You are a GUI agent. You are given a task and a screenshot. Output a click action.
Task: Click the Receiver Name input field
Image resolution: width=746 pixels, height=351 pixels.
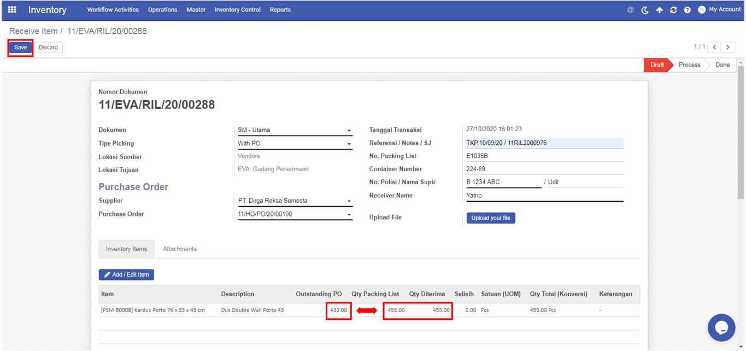click(x=544, y=196)
